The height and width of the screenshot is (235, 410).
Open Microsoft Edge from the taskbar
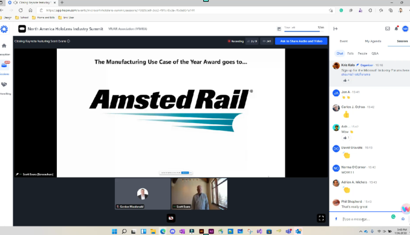click(x=163, y=231)
